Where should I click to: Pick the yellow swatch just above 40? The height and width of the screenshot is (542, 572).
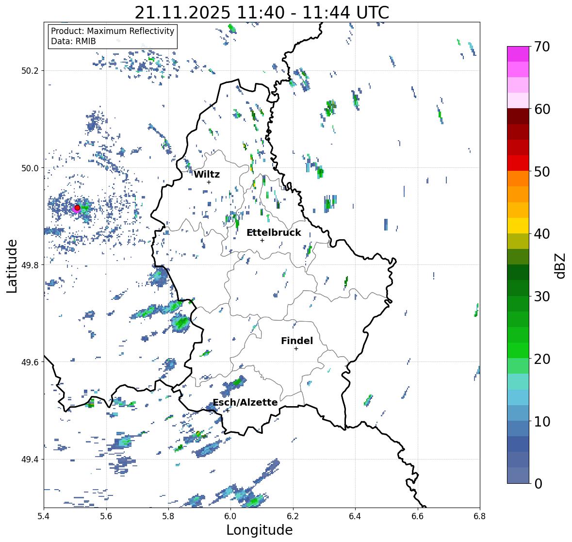(x=518, y=226)
